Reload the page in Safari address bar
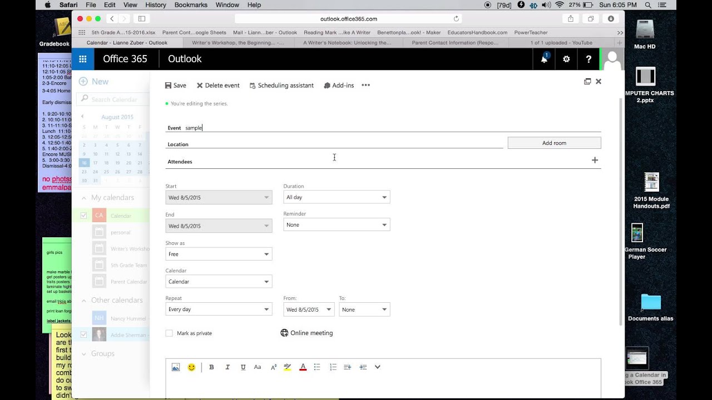The image size is (712, 400). pyautogui.click(x=457, y=19)
